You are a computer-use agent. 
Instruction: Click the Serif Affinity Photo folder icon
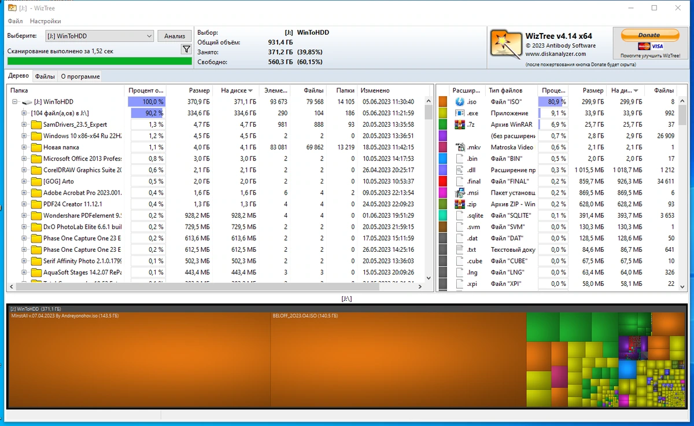tap(36, 261)
